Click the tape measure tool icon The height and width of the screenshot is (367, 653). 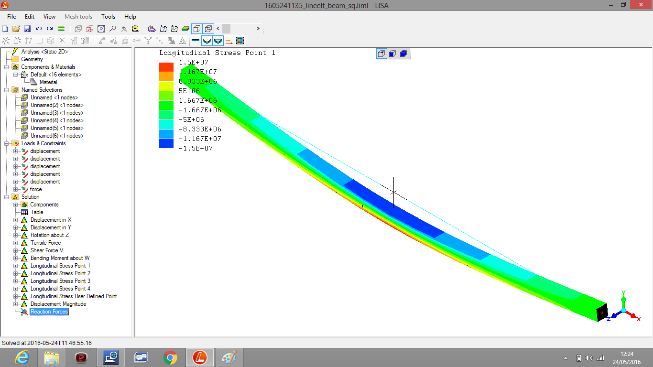[135, 29]
